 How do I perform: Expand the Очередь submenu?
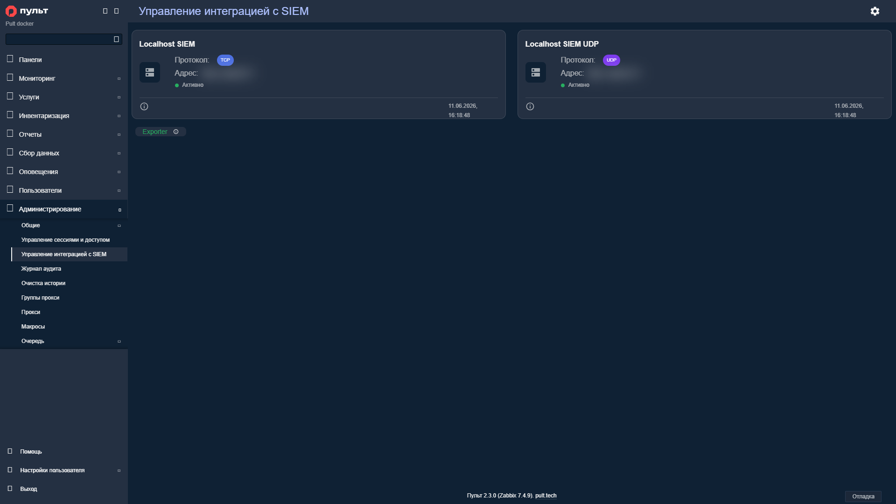click(x=69, y=341)
